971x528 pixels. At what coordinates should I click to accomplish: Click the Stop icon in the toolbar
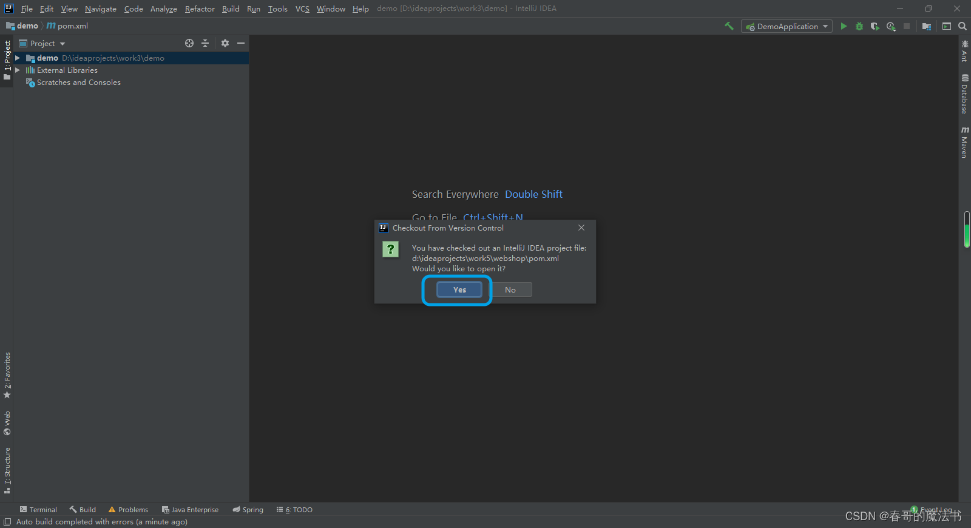click(x=907, y=26)
